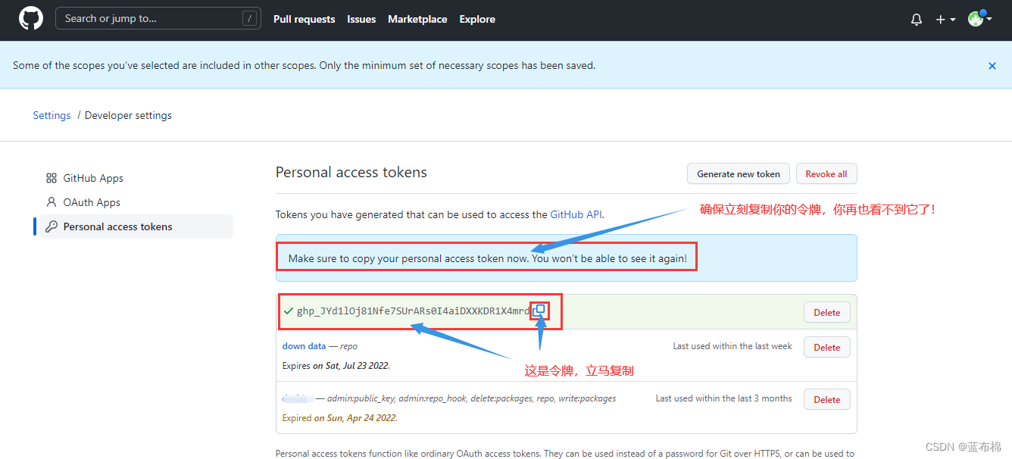Copy the token with clipboard icon

[x=539, y=311]
